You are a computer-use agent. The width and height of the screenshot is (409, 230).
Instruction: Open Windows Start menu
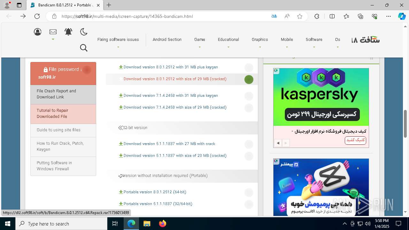[x=8, y=224]
